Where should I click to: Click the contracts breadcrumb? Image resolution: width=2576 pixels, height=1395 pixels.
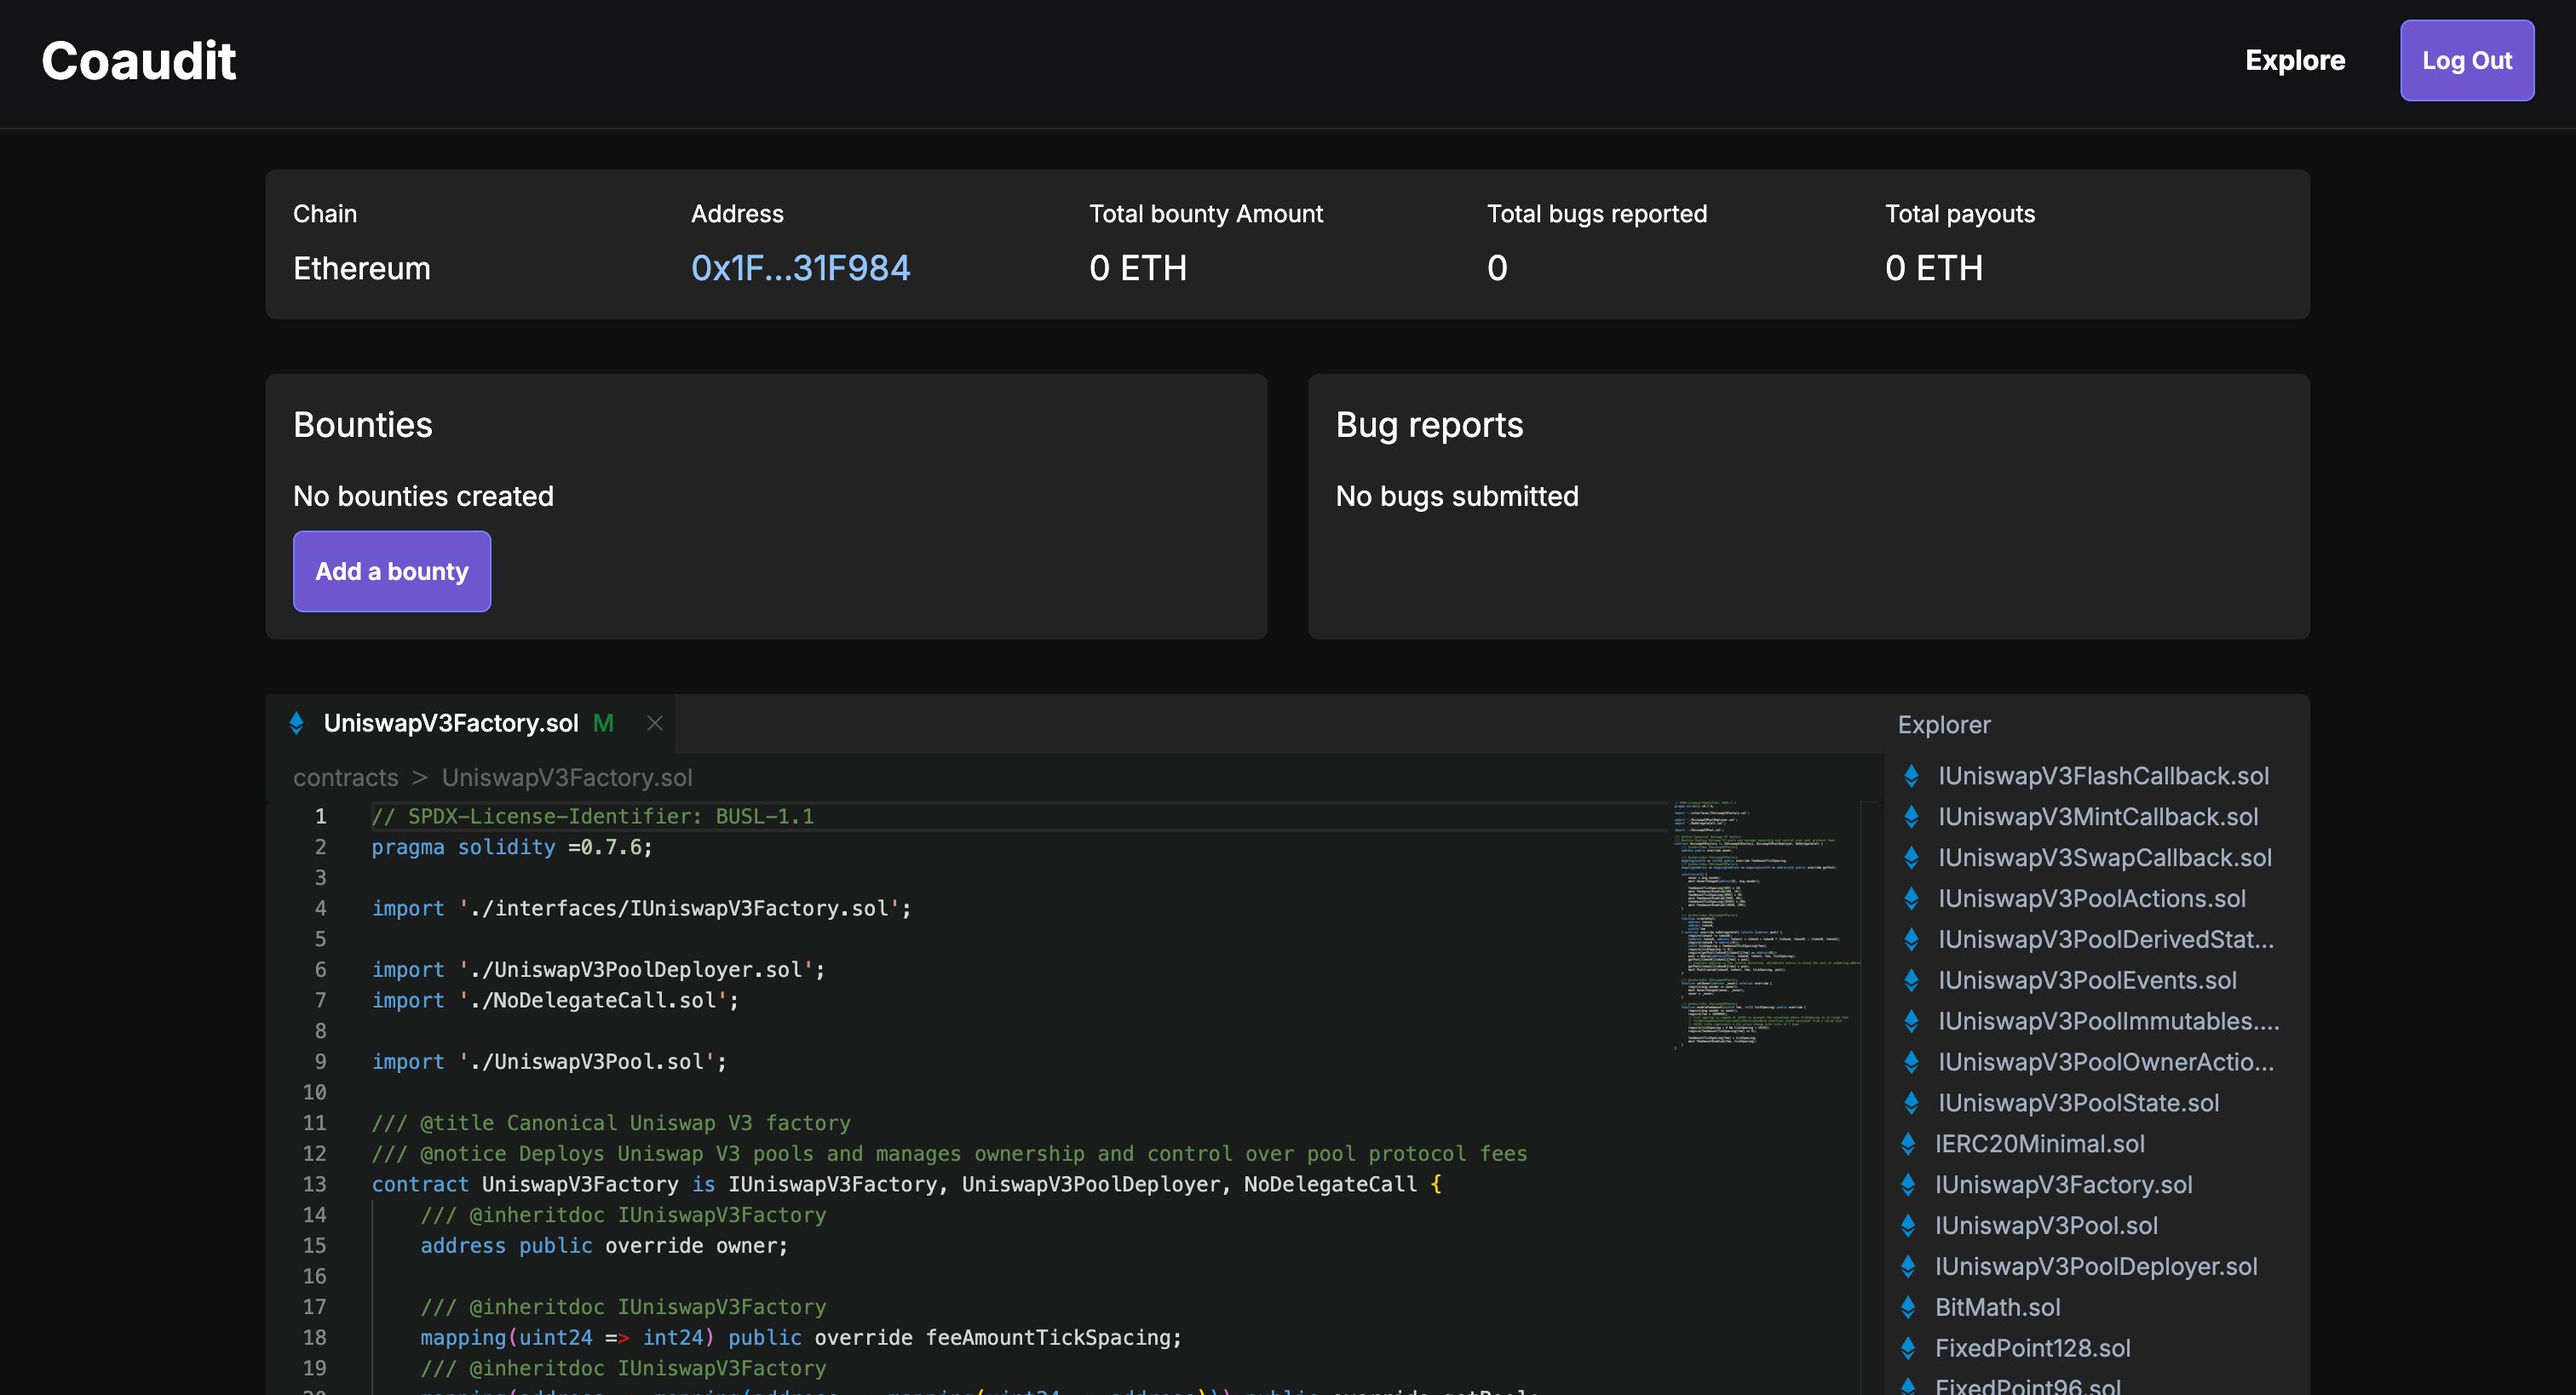[x=345, y=777]
